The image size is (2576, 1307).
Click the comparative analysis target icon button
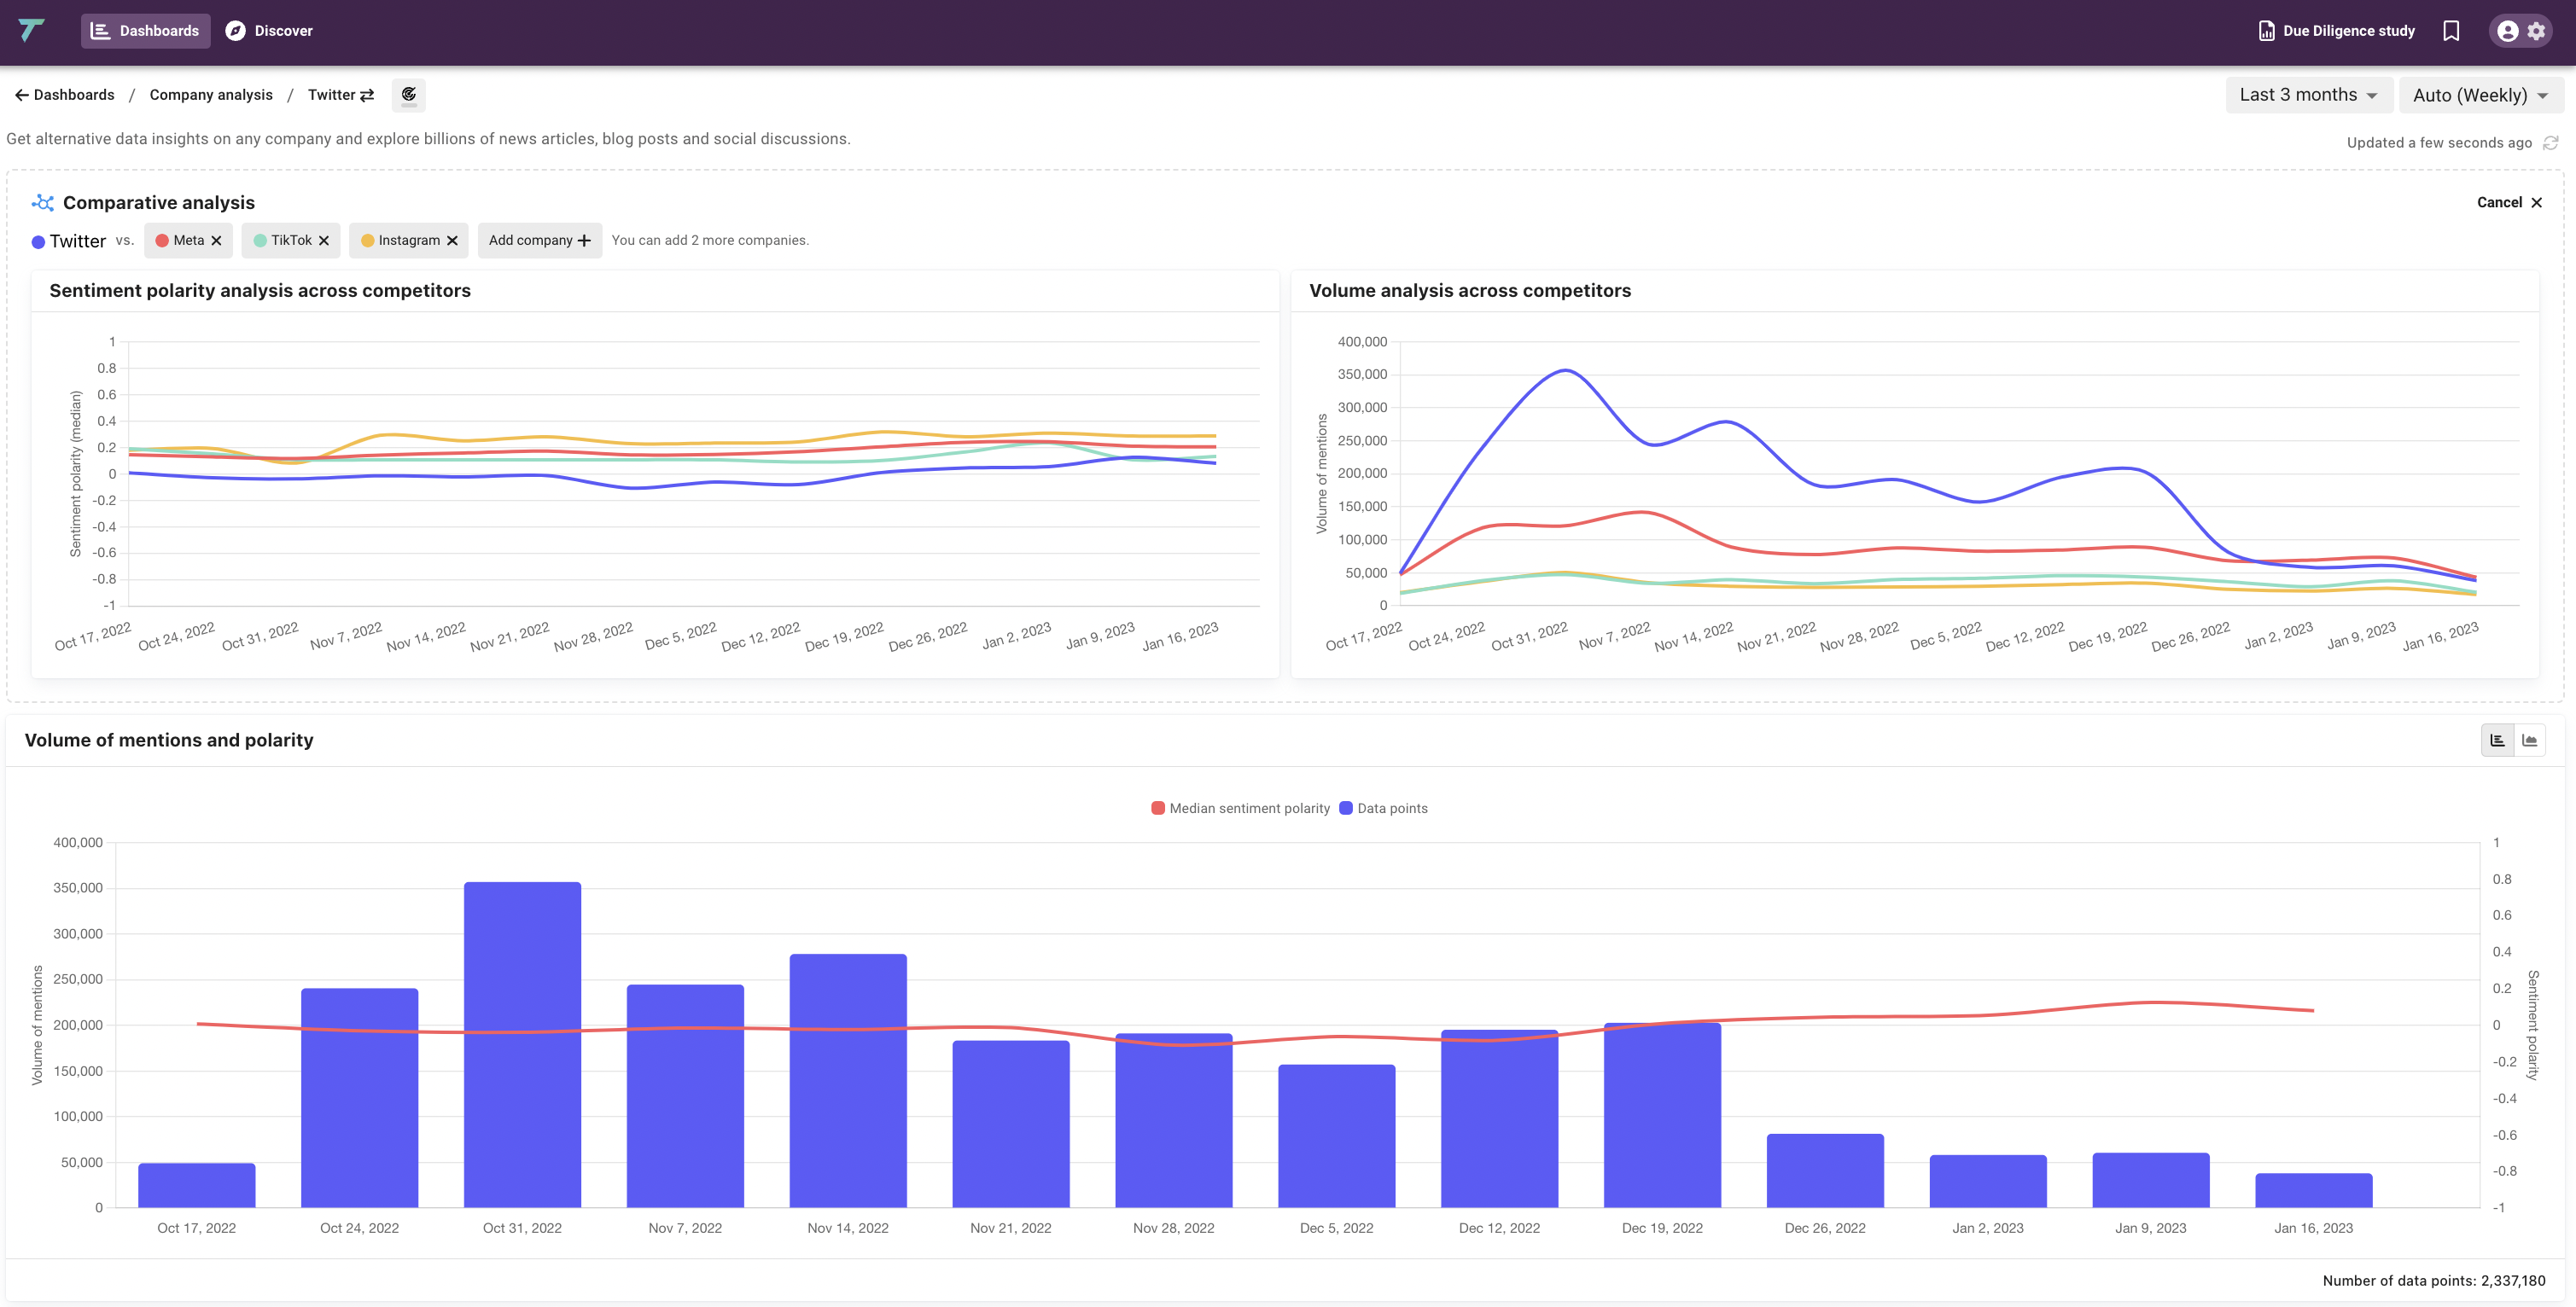(x=408, y=95)
